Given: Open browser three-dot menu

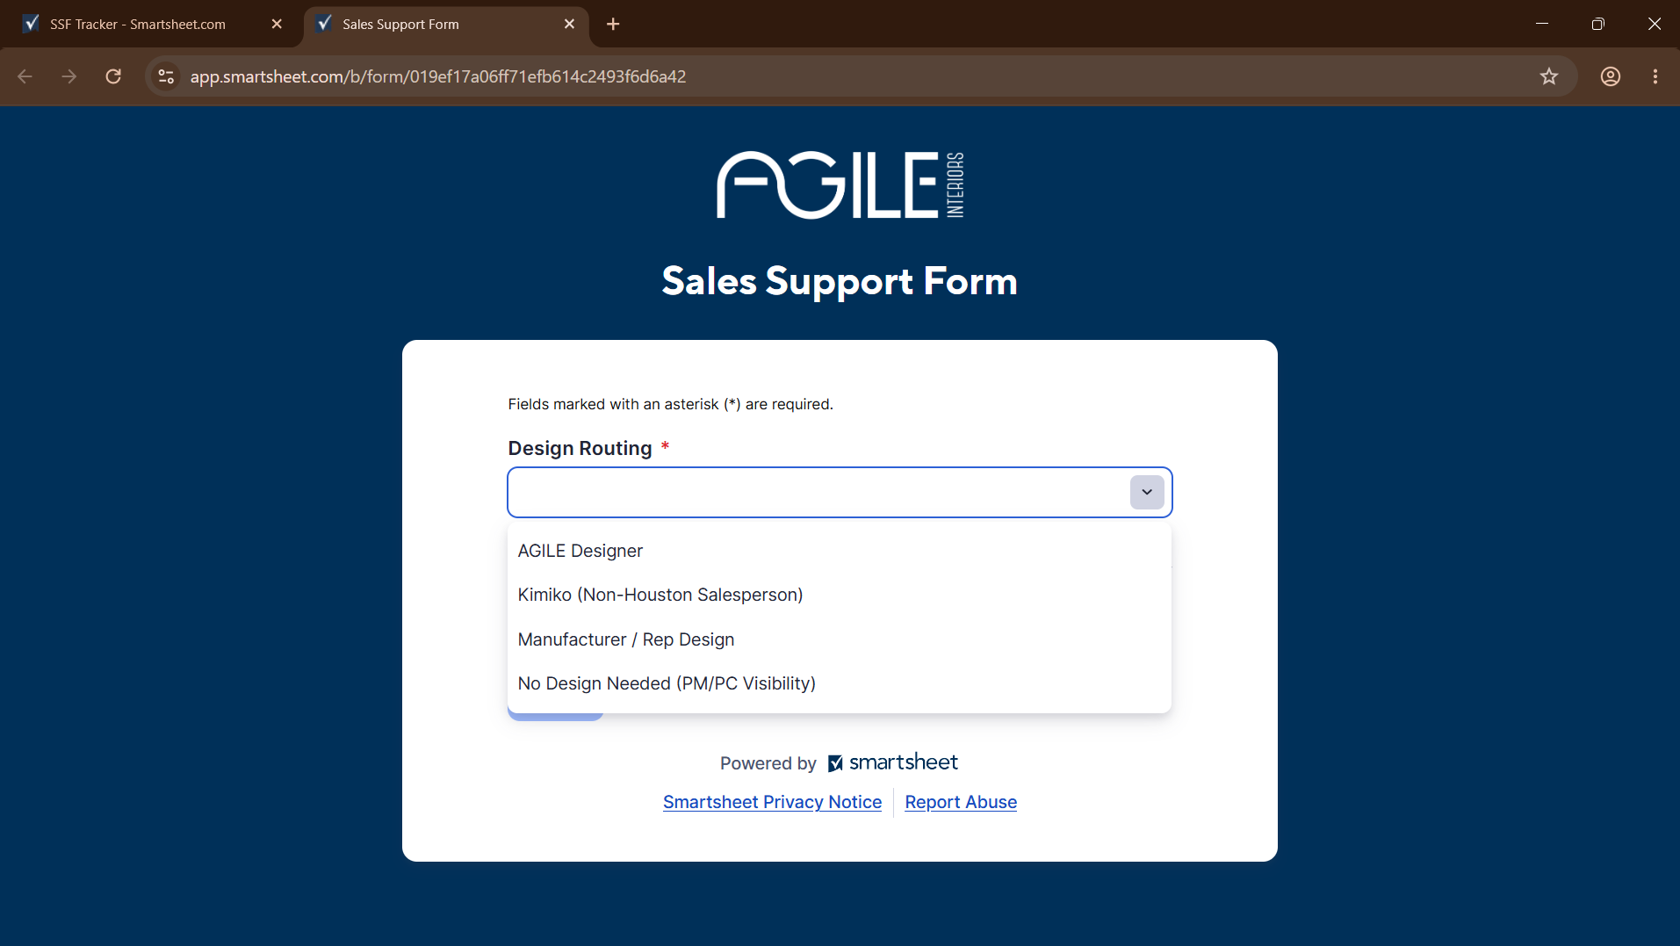Looking at the screenshot, I should click(x=1655, y=76).
